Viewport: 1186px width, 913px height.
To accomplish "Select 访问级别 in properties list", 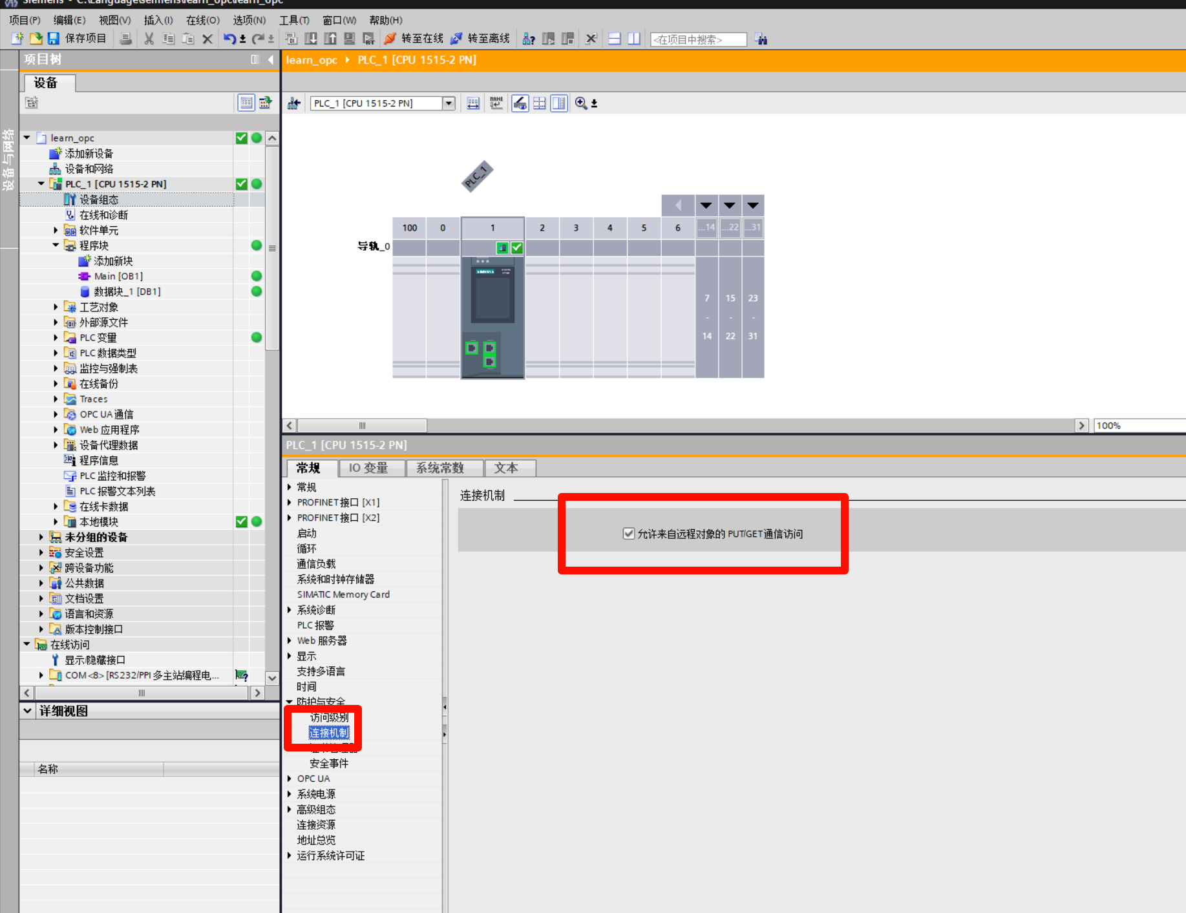I will click(329, 717).
